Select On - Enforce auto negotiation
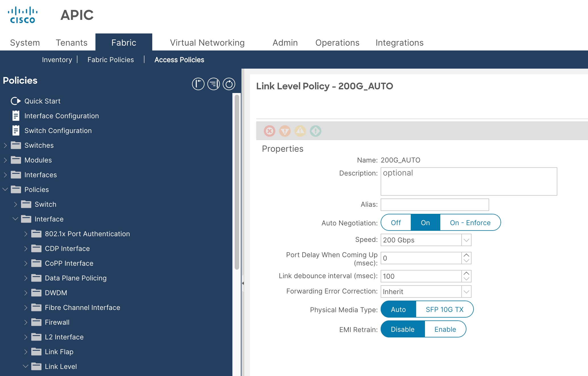Viewport: 588px width, 376px height. 470,223
